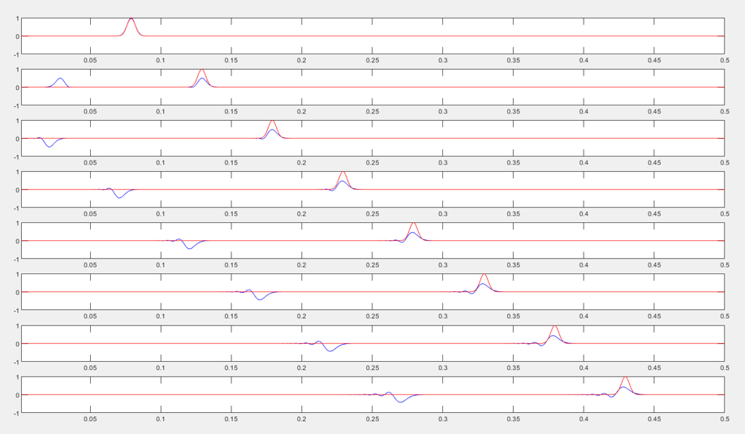Image resolution: width=745 pixels, height=434 pixels.
Task: Click the 0.05 x-axis label of the bottom subplot
Action: click(90, 419)
